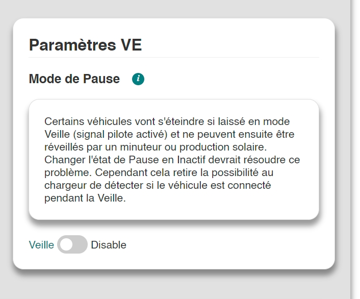Click the Mode de Pause section title

click(74, 79)
